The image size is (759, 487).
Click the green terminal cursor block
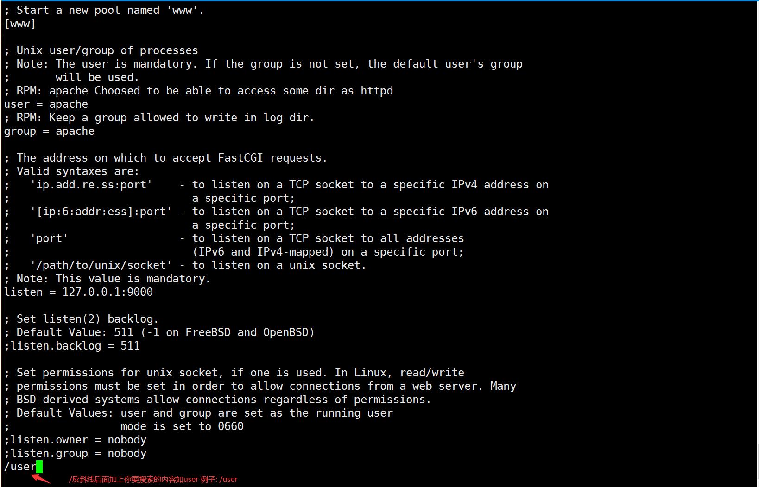39,467
